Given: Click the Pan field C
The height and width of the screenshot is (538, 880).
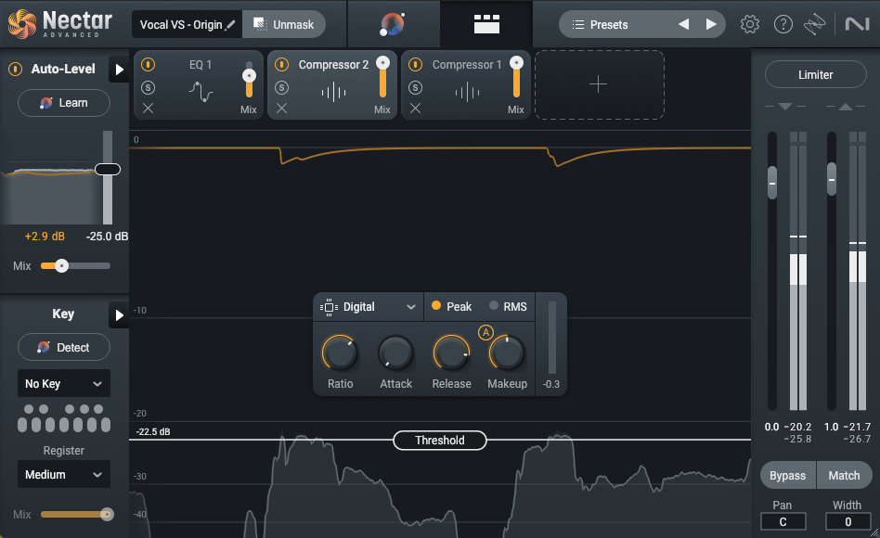Looking at the screenshot, I should [783, 521].
